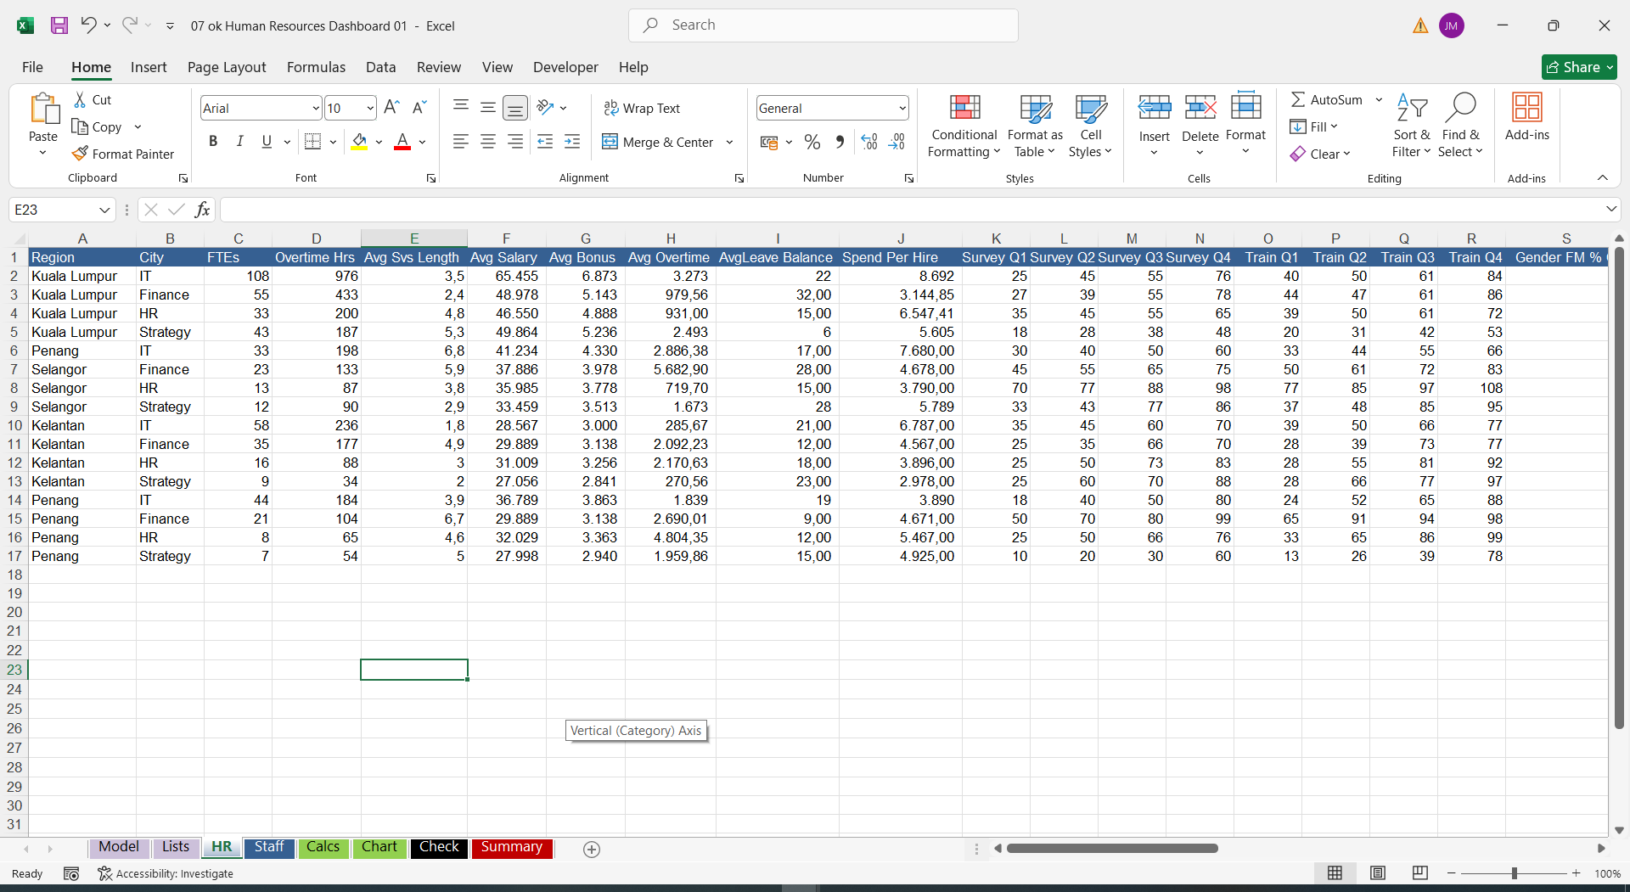Screen dimensions: 1630x892
Task: Go to the Summary sheet tab
Action: click(x=512, y=848)
